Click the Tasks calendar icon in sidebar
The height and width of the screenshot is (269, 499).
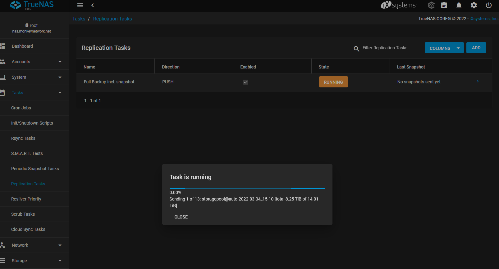click(2, 92)
